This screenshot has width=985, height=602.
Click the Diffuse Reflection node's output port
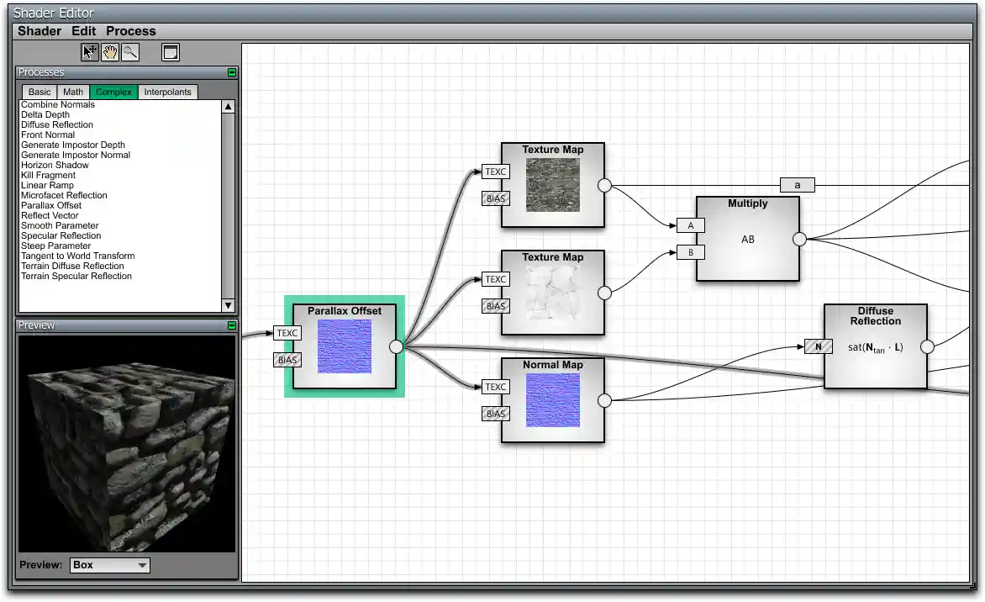point(927,346)
